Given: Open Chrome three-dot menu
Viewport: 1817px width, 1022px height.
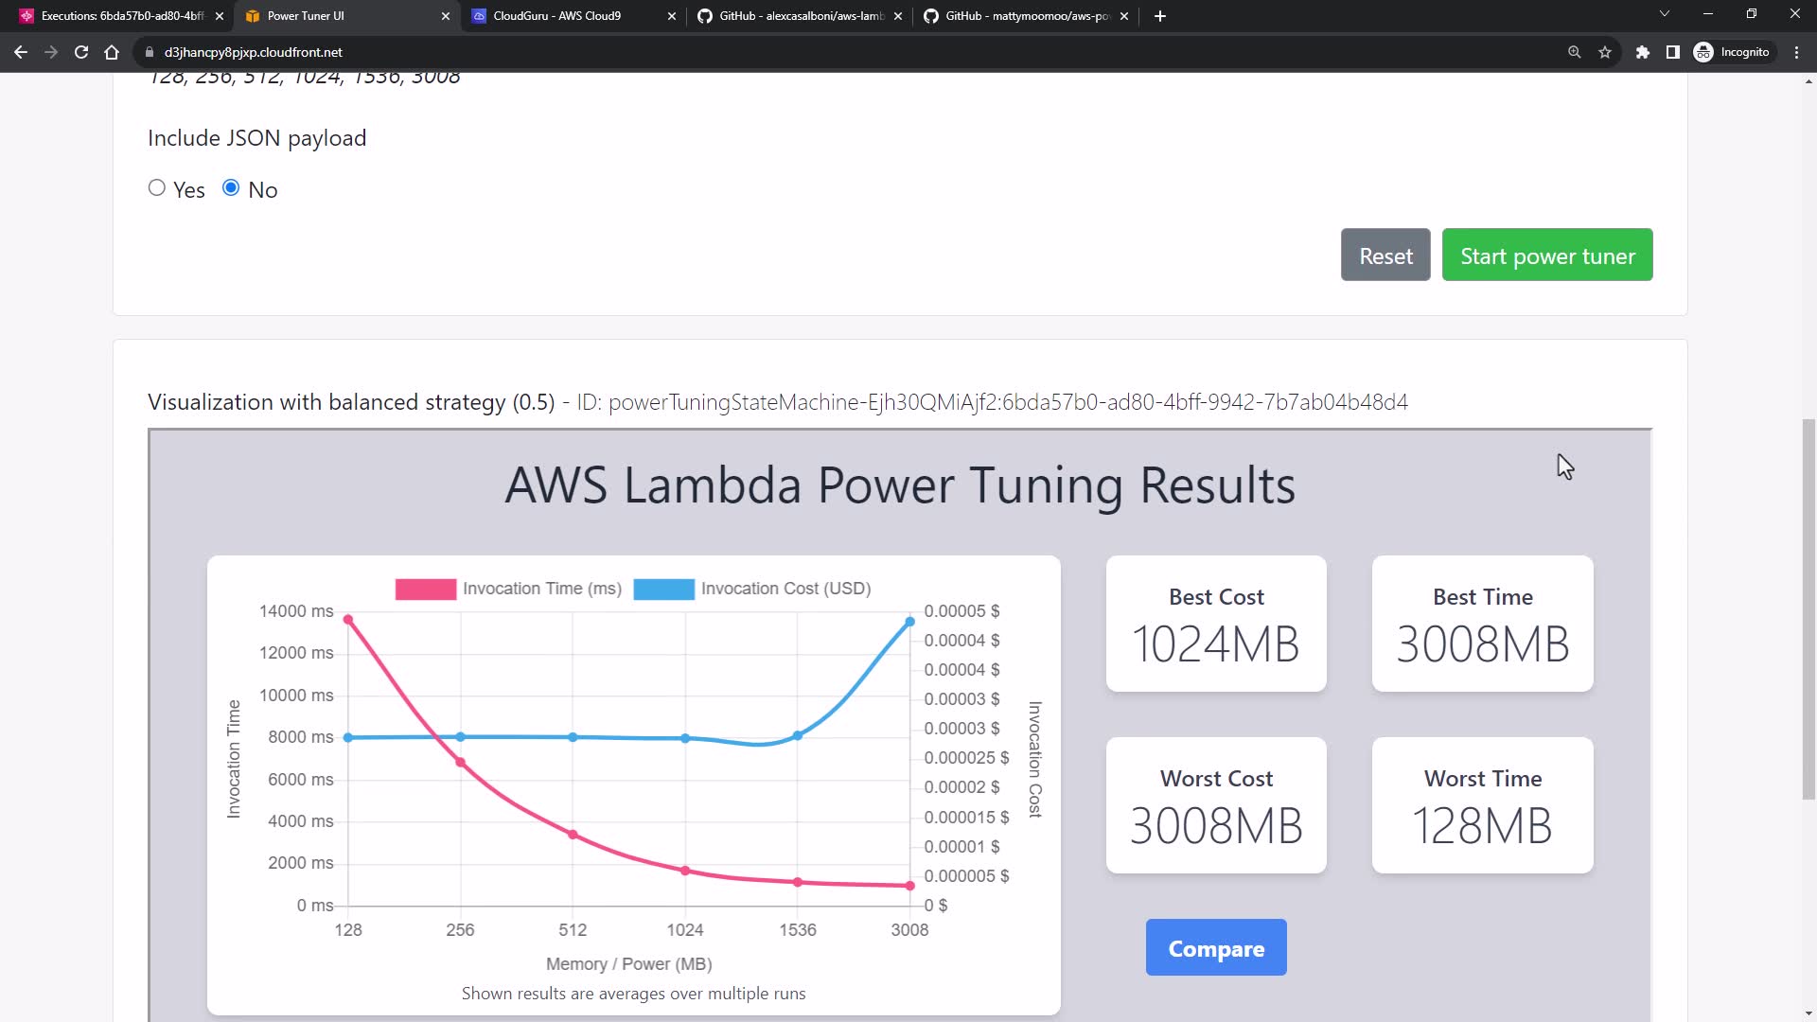Looking at the screenshot, I should (1797, 52).
